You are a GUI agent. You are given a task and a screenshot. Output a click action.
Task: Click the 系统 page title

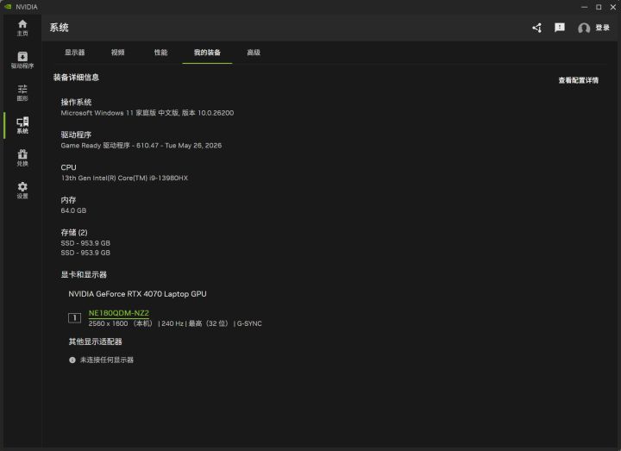pos(59,28)
